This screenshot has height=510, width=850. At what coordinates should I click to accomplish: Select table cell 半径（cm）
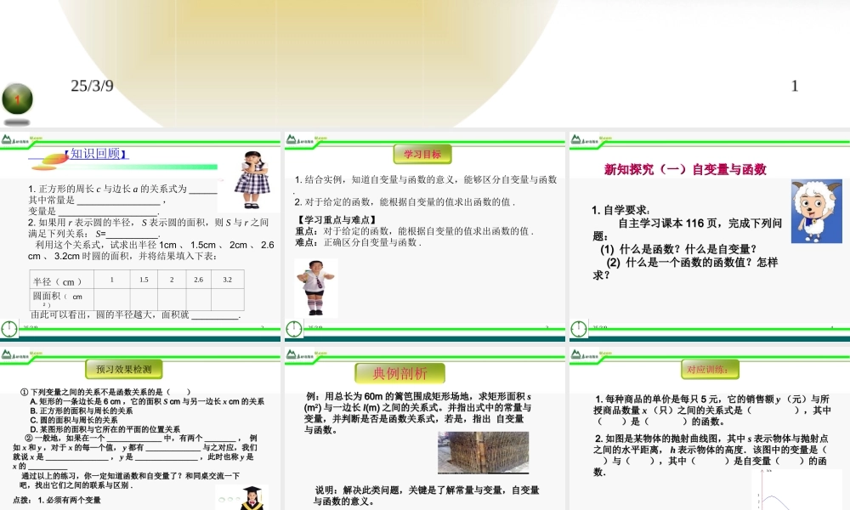point(61,279)
